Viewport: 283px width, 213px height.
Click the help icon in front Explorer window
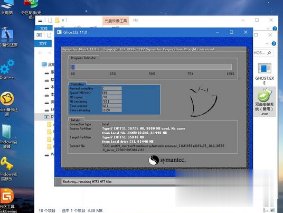point(274,43)
